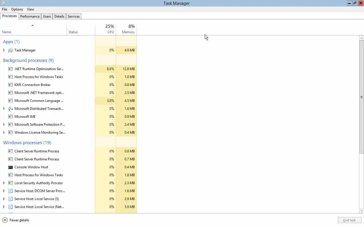The image size is (364, 227).
Task: Click the 12.8 MB memory value
Action: pyautogui.click(x=129, y=69)
